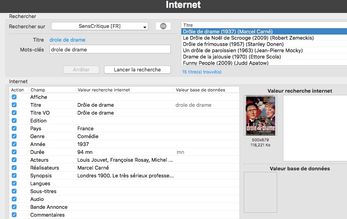Click the Champ column header
Screen dimensions: 347x219
click(x=38, y=90)
